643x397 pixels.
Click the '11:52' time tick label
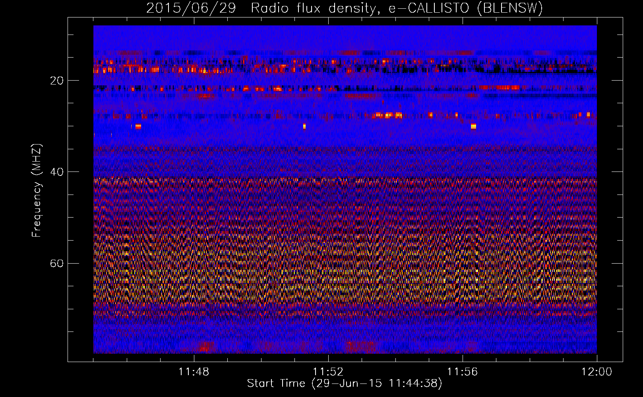pos(328,372)
